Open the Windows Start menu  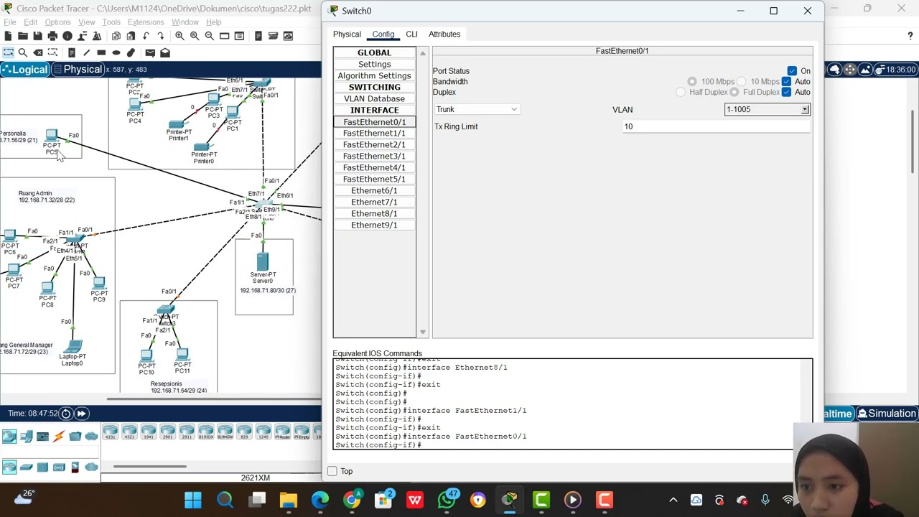193,500
